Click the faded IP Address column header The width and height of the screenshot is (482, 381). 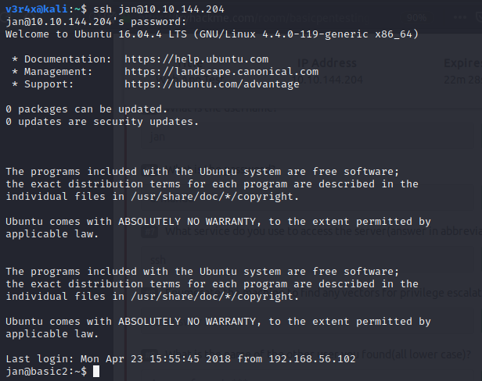(x=327, y=63)
